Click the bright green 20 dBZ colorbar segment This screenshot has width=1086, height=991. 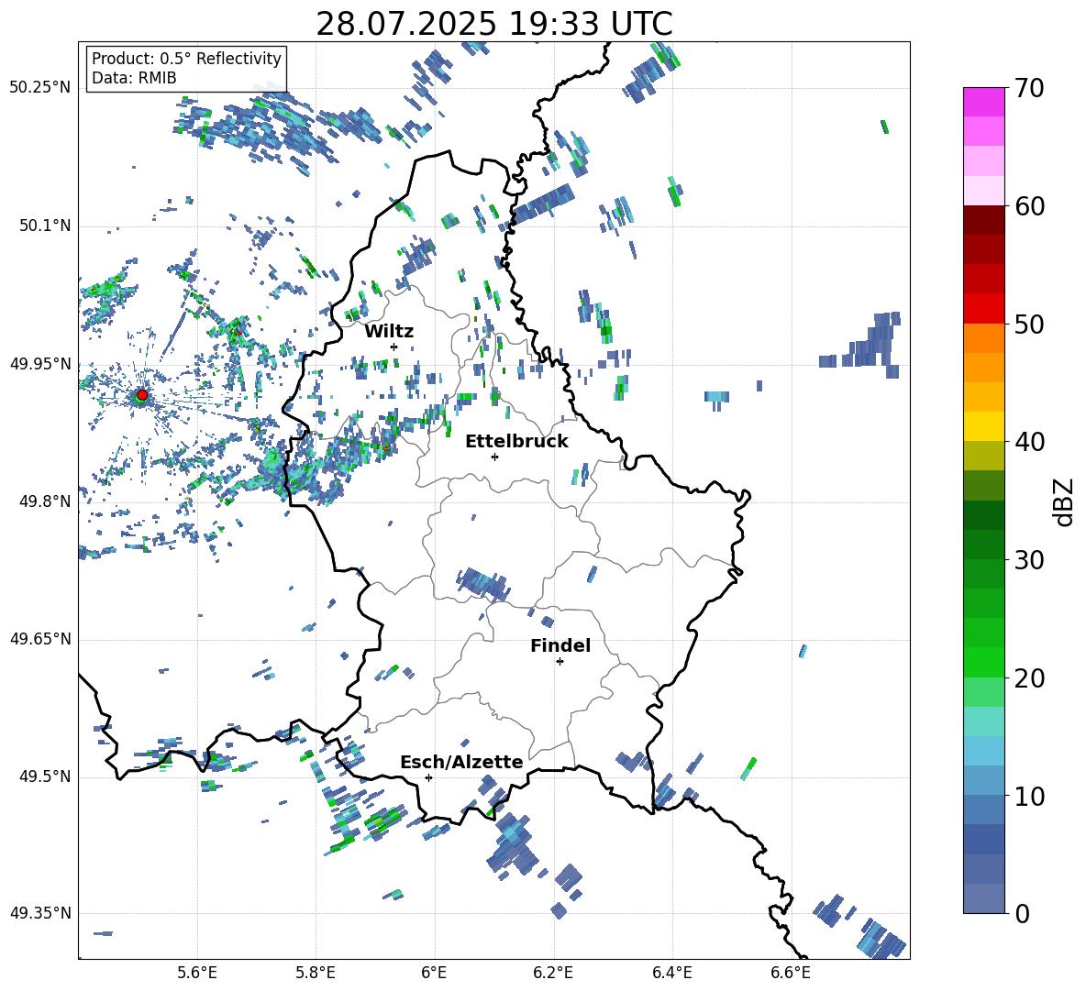[x=983, y=662]
